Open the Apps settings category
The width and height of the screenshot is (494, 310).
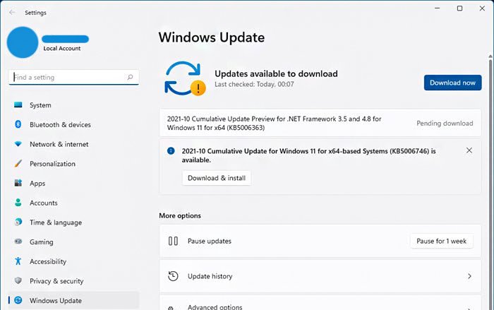73,183
